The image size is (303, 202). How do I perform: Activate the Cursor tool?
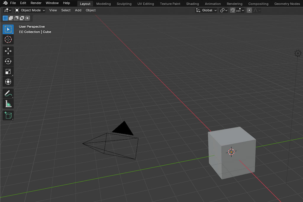click(8, 39)
